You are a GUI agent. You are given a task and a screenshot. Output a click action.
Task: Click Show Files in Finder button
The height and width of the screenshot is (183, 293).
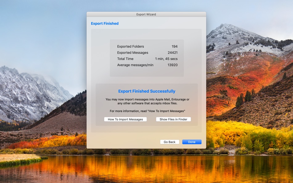click(x=173, y=119)
